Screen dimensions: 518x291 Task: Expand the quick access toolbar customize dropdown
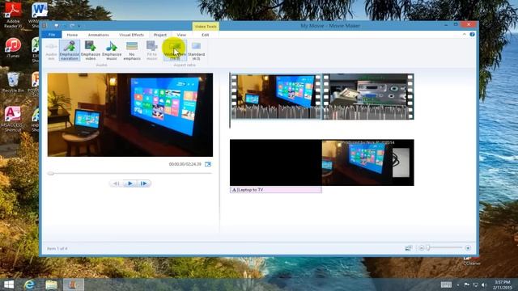coord(79,26)
